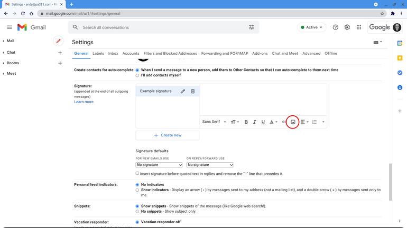The width and height of the screenshot is (407, 228).
Task: Open On Reply/Forward Use dropdown
Action: coord(210,165)
